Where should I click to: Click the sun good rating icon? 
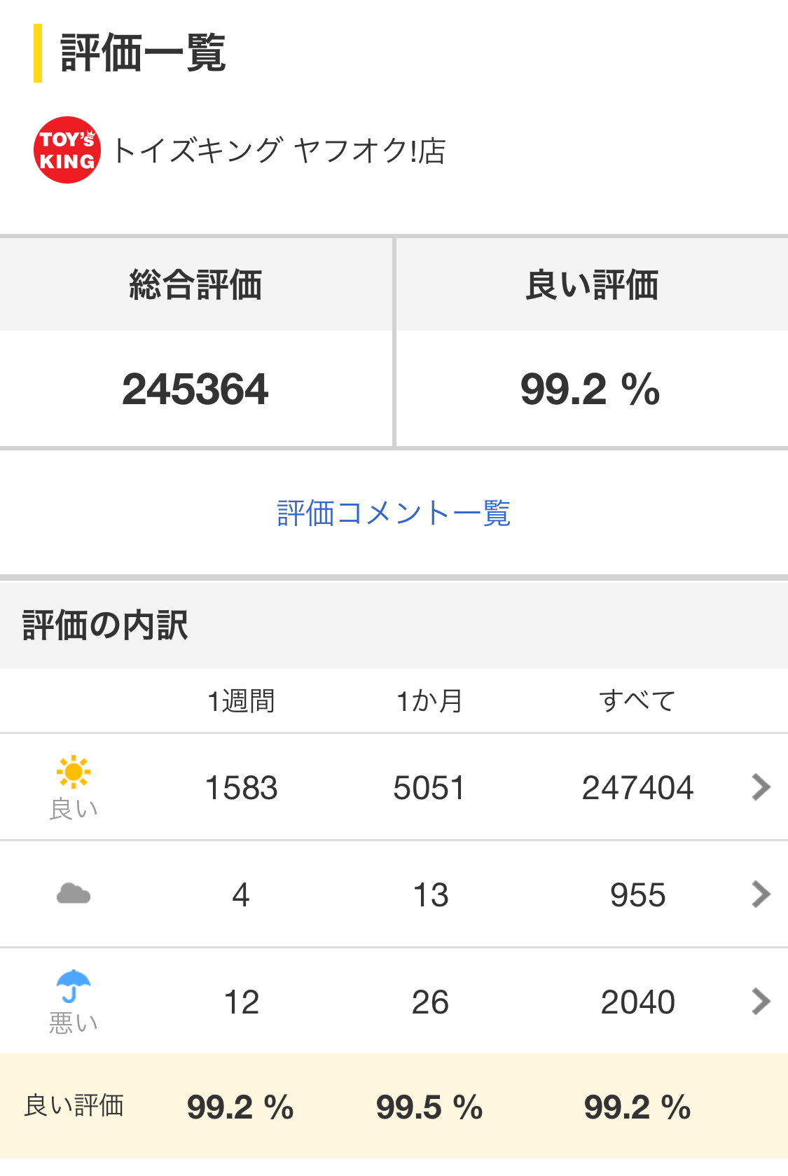73,773
